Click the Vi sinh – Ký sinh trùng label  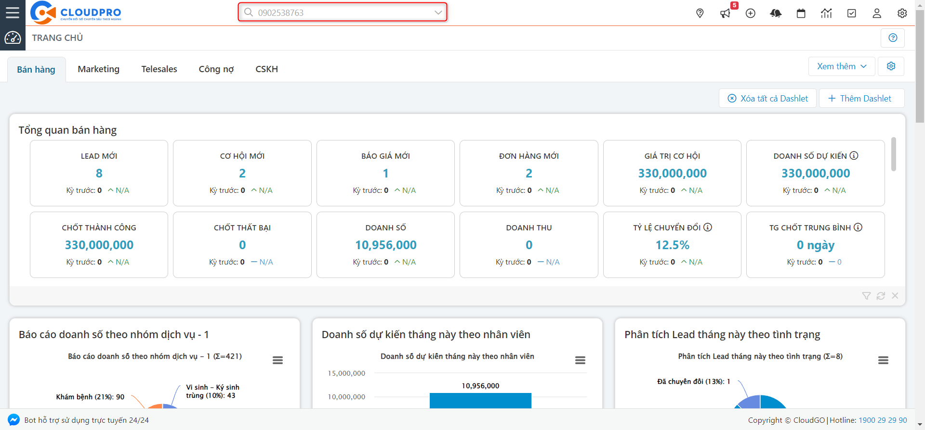coord(212,391)
